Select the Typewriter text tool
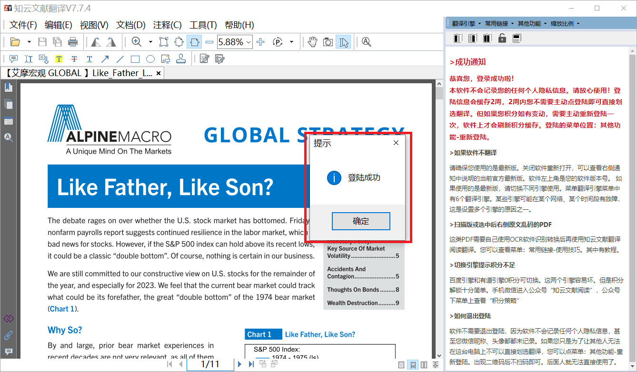Screen dimensions: 637x372 29,59
